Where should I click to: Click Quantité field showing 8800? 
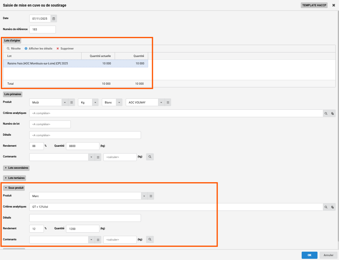pos(83,146)
